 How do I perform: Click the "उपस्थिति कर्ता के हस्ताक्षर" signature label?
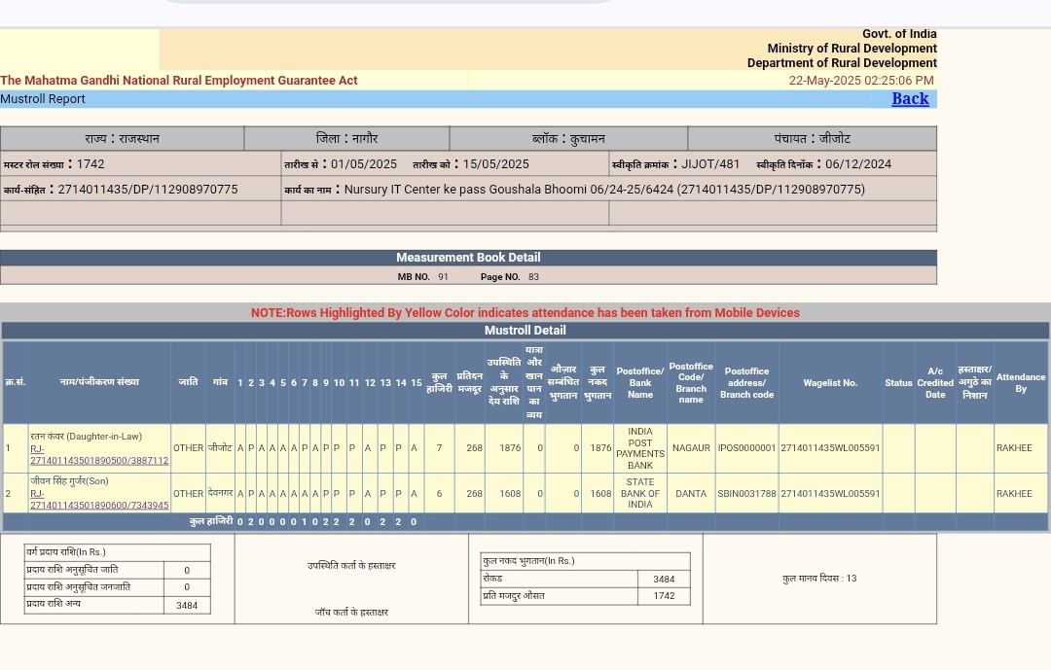(351, 566)
